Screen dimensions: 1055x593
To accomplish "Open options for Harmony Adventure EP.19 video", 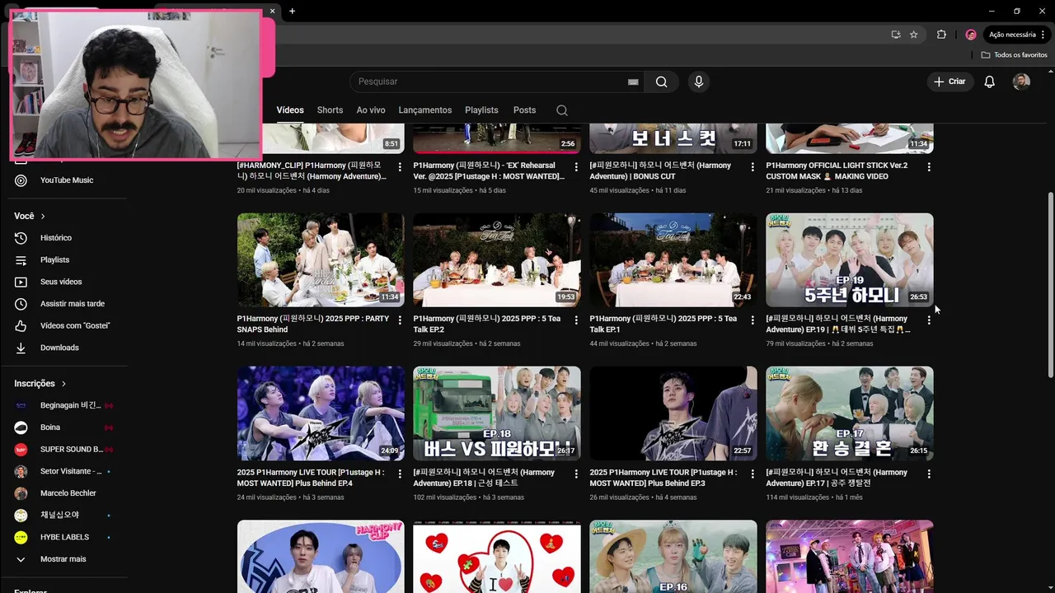I will [x=929, y=320].
